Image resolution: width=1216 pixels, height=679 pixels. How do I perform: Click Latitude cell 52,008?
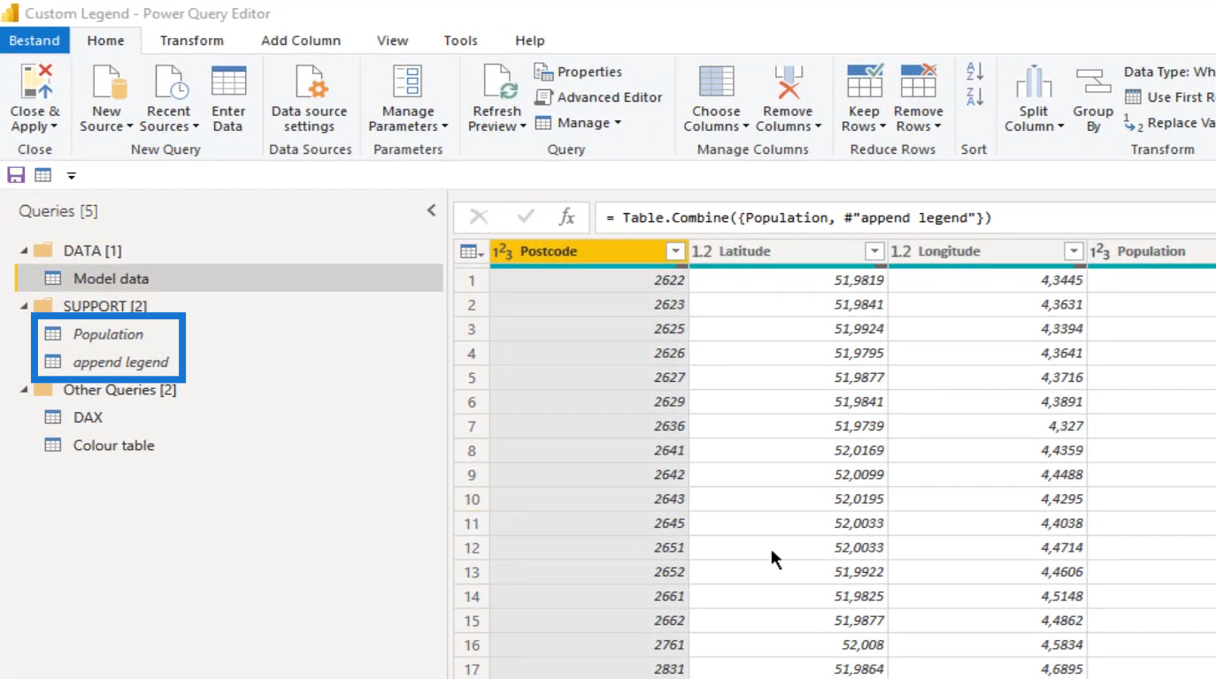[789, 645]
